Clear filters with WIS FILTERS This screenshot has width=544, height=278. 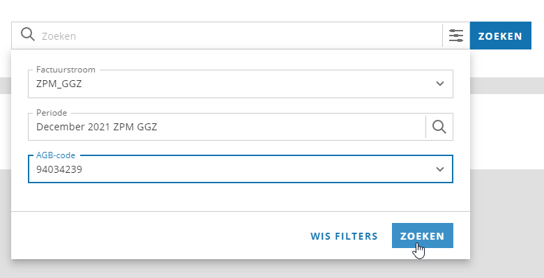(x=344, y=236)
